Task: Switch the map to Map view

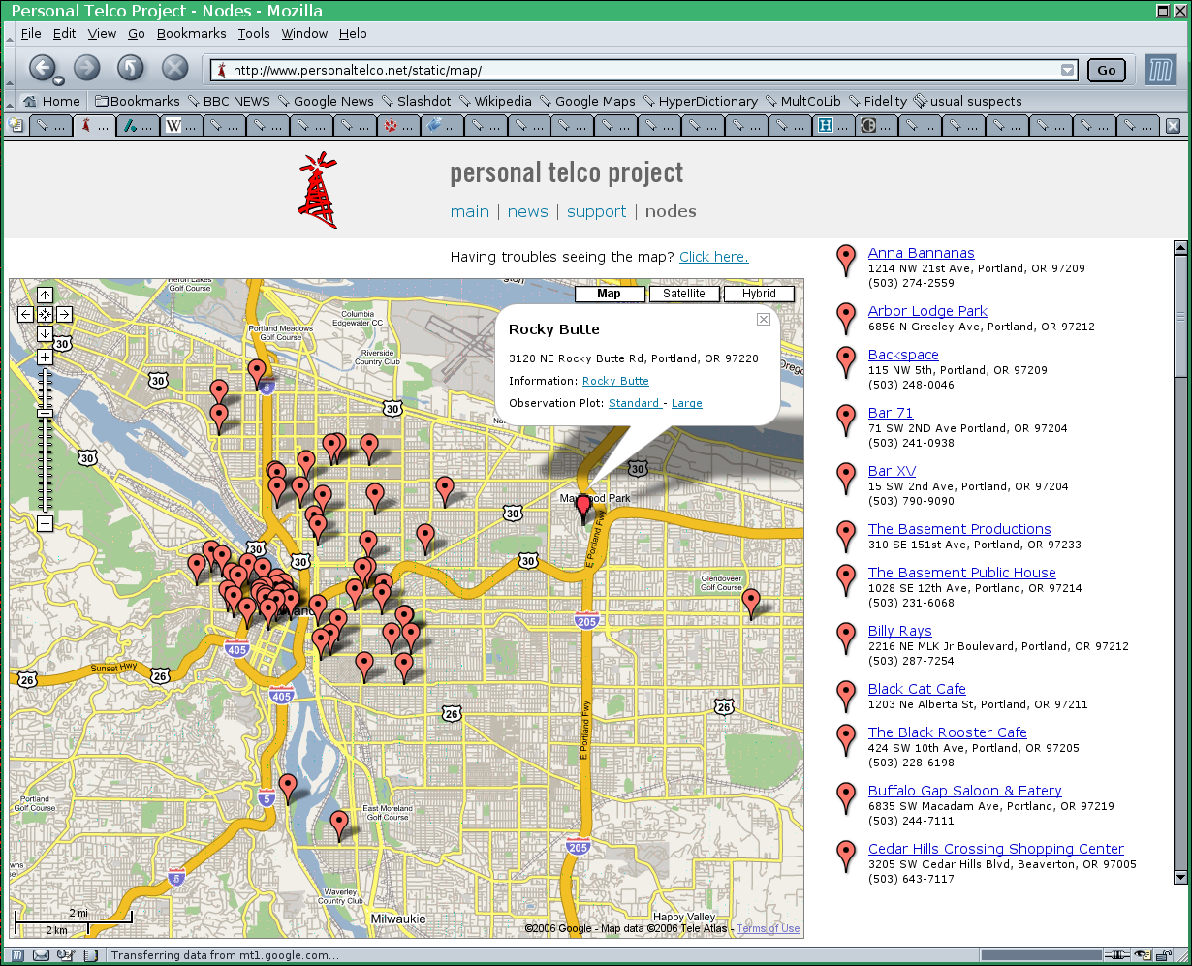Action: [610, 294]
